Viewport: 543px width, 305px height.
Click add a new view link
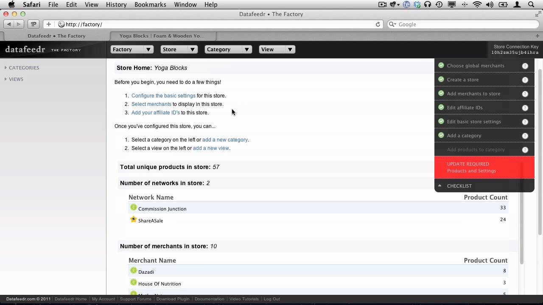pyautogui.click(x=211, y=148)
